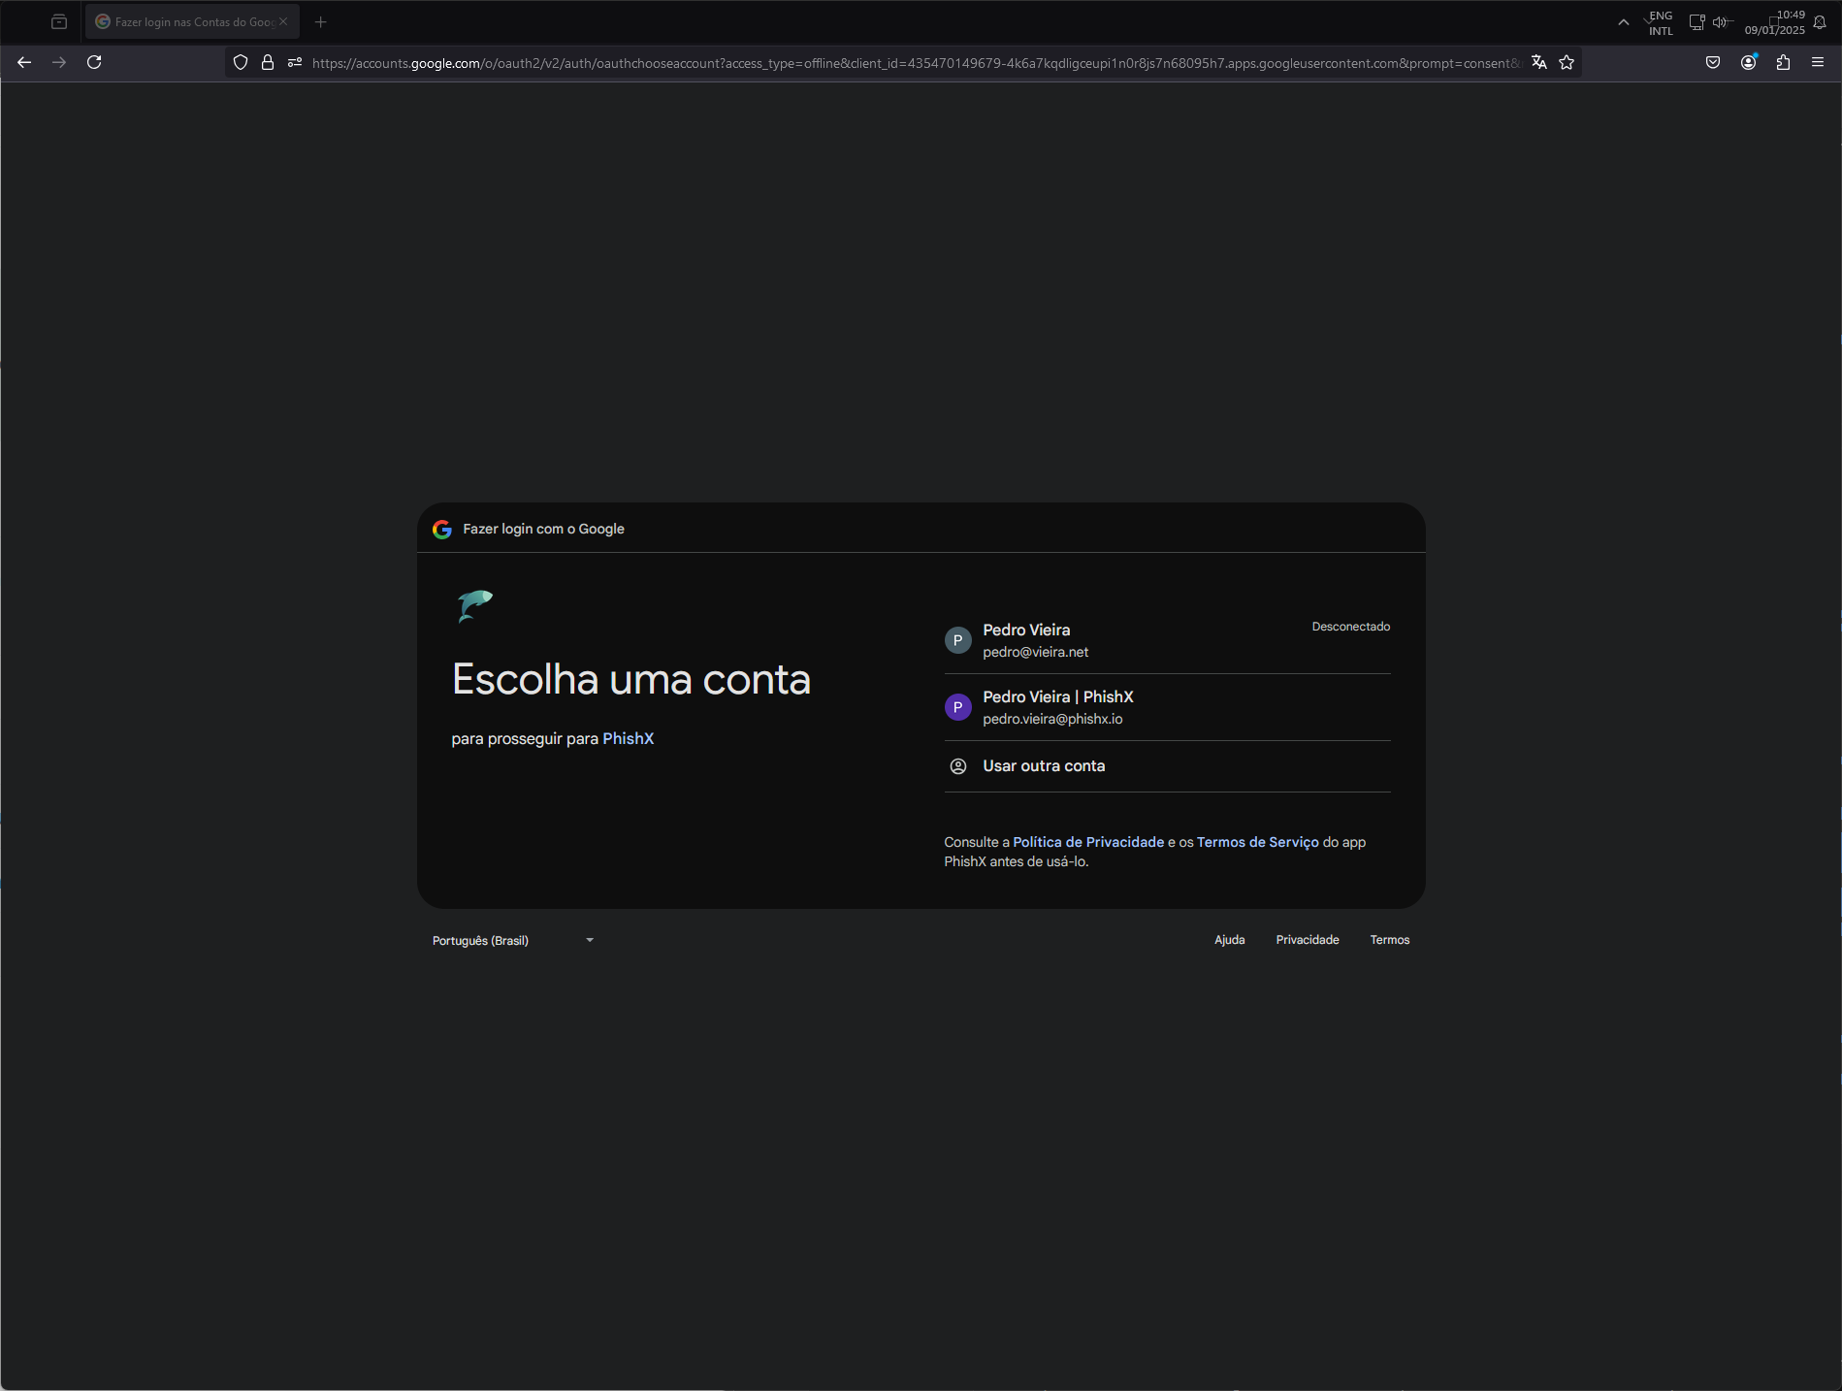
Task: Close the Fazer login tab
Action: point(283,21)
